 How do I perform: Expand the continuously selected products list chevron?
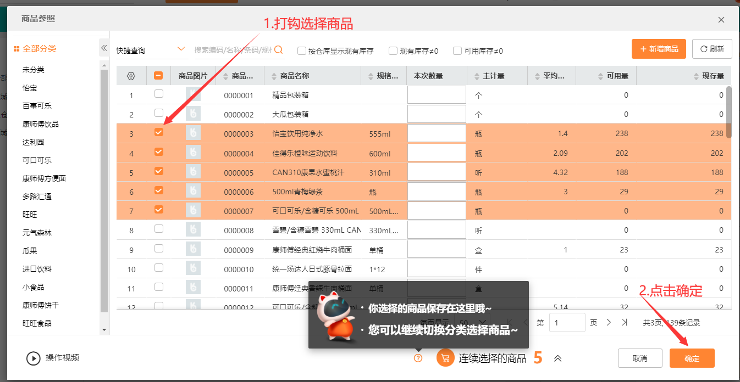[x=557, y=358]
